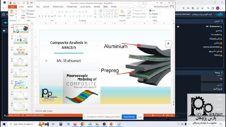Click the Clear All Formatting icon

(x=66, y=12)
